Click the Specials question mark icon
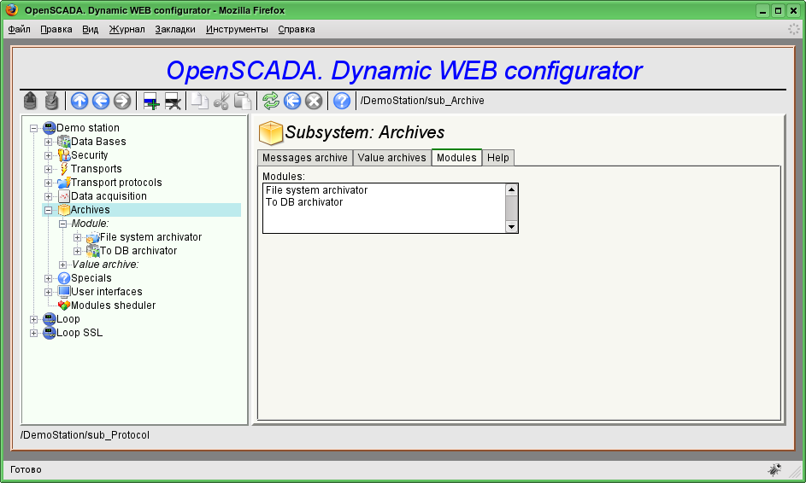The image size is (806, 483). [64, 278]
